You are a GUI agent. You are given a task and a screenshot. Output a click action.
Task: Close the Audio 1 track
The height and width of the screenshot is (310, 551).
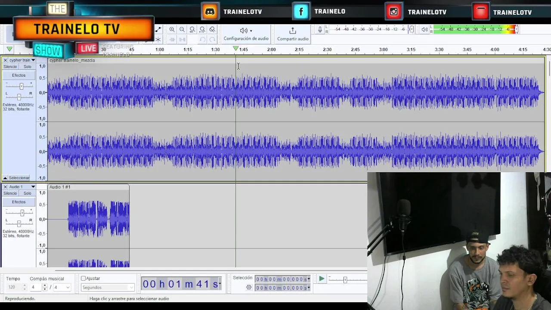coord(5,187)
